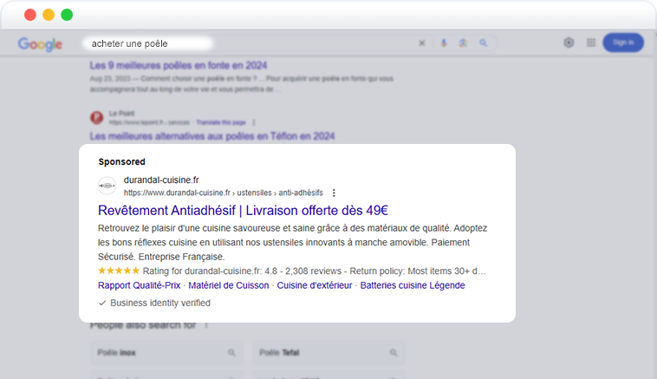Open the Batteries cuisine Légende sitelink
This screenshot has width=657, height=379.
pyautogui.click(x=413, y=285)
